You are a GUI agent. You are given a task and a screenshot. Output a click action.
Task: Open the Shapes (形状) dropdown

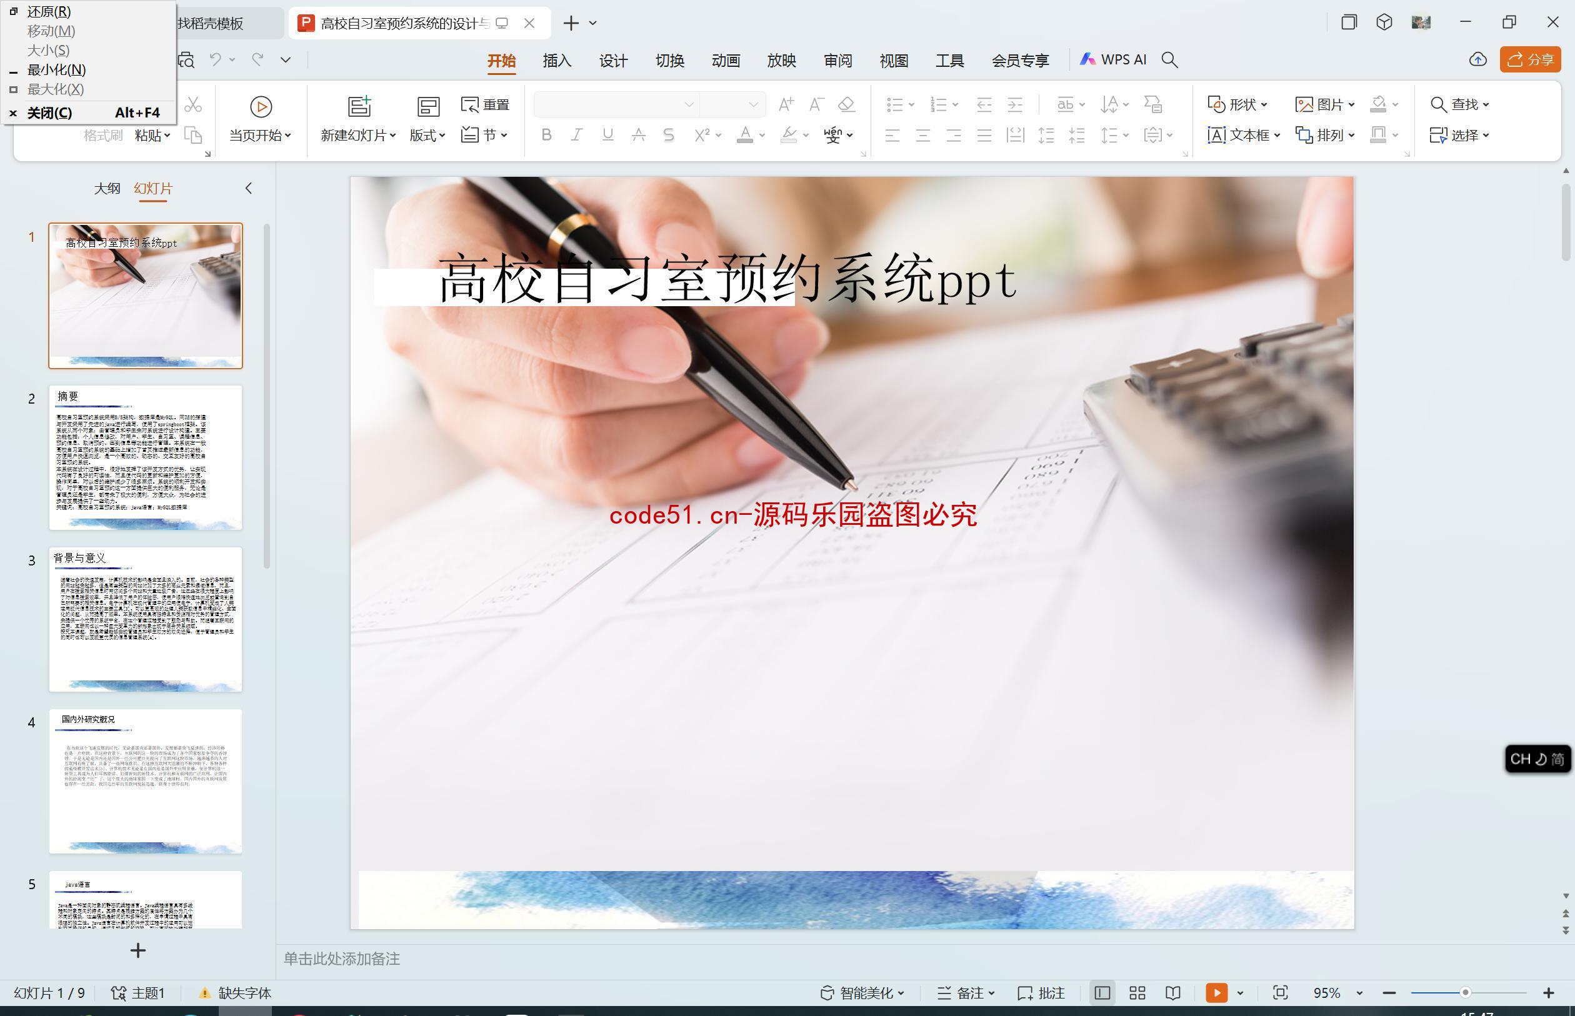[x=1237, y=104]
